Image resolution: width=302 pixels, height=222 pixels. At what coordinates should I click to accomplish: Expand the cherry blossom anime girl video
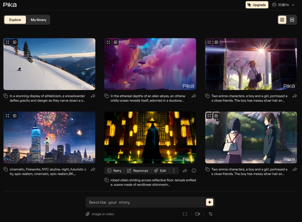pos(209,42)
